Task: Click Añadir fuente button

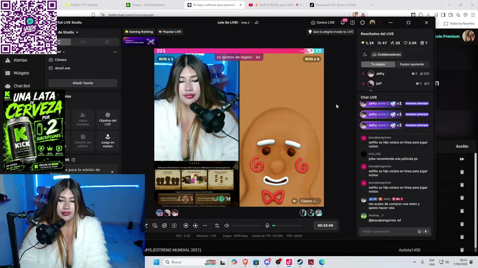Action: pos(83,83)
